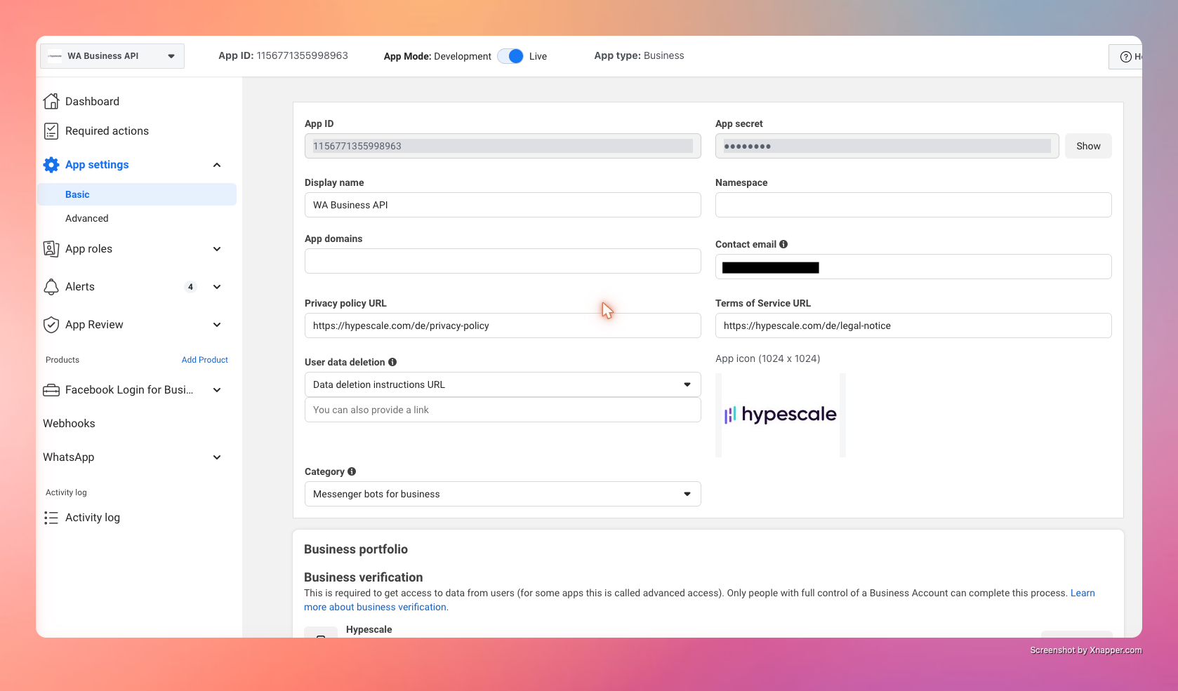Click the App domains input field

503,261
